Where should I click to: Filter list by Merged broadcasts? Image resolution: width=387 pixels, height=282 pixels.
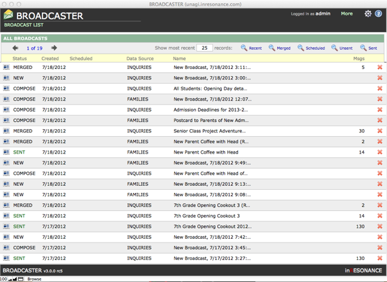coord(279,48)
